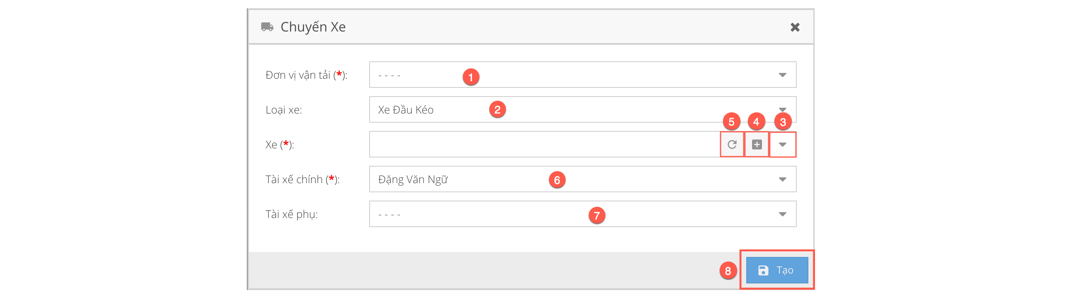Open the Loại xe dropdown arrow
1069x305 pixels.
[782, 108]
